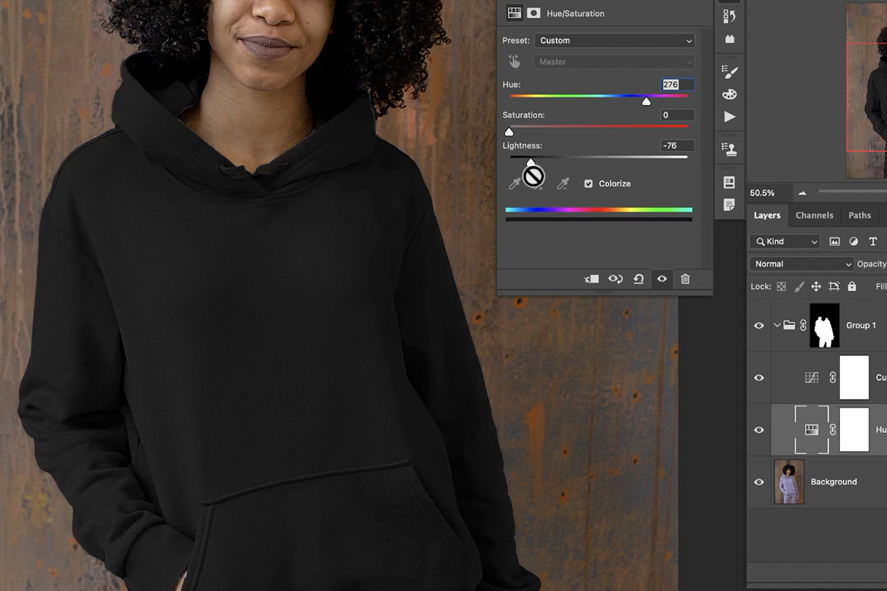Open the Preset dropdown showing Custom

point(614,40)
